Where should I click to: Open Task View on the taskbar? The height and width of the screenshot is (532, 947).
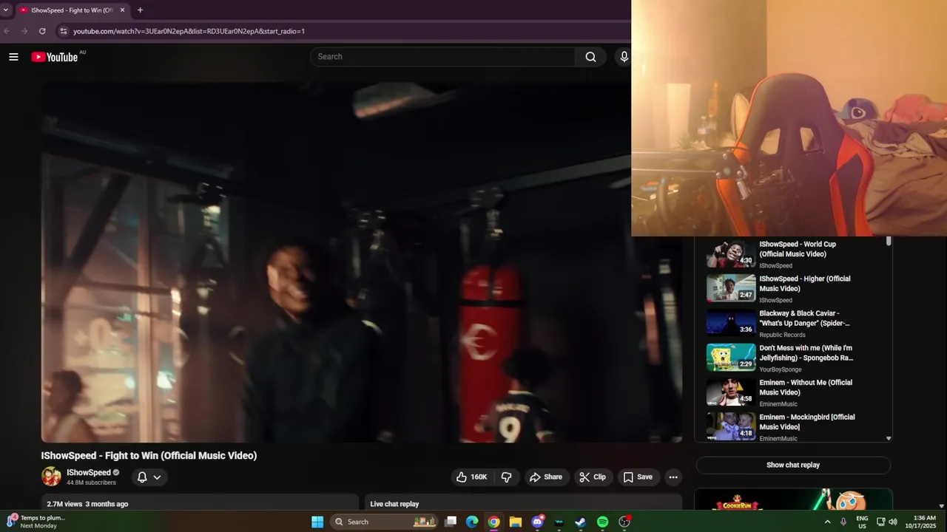451,522
